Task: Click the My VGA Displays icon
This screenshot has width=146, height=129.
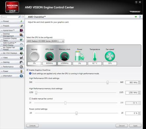Action: (x=21, y=53)
